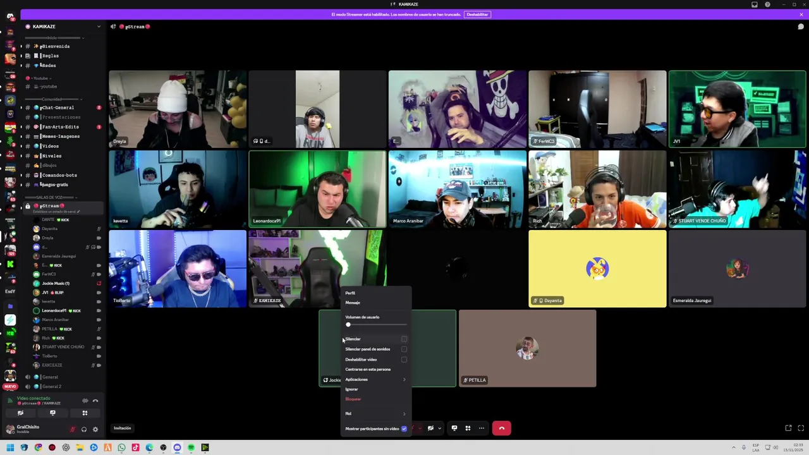809x455 pixels.
Task: Unmute microphone icon in user panel
Action: pos(73,429)
